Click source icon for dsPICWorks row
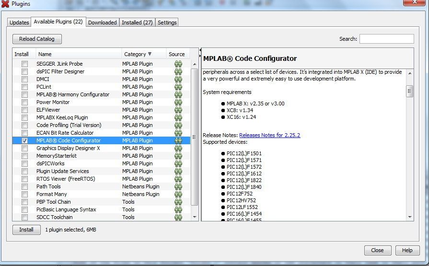429x266 pixels. click(178, 163)
